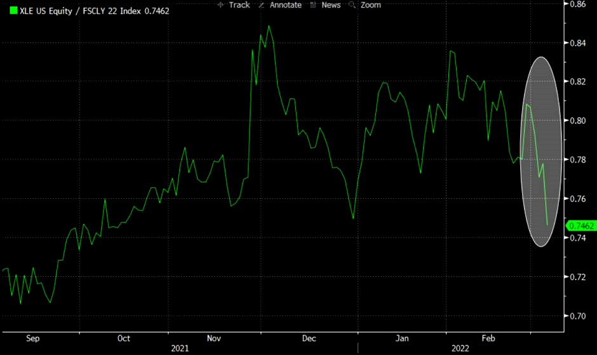The width and height of the screenshot is (597, 355).
Task: Click the green legend swatch for XLE
Action: (x=13, y=11)
